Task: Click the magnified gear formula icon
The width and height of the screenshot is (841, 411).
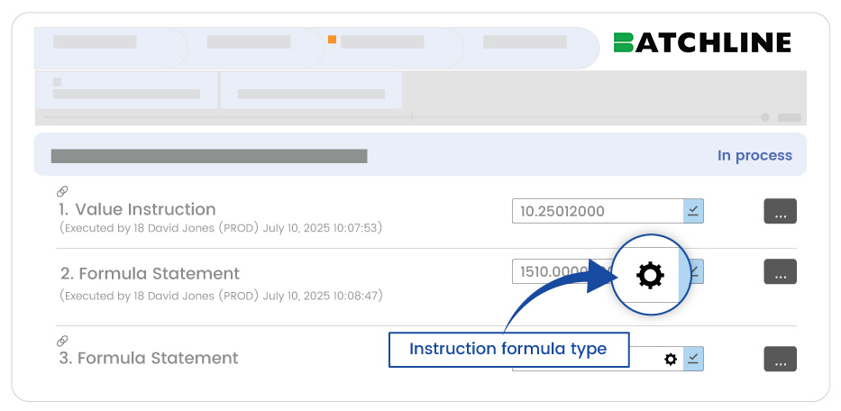Action: pyautogui.click(x=650, y=275)
